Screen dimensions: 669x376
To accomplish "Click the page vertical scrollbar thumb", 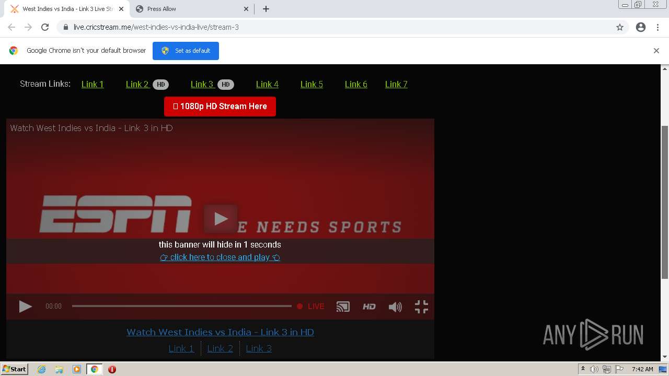I will [x=665, y=202].
